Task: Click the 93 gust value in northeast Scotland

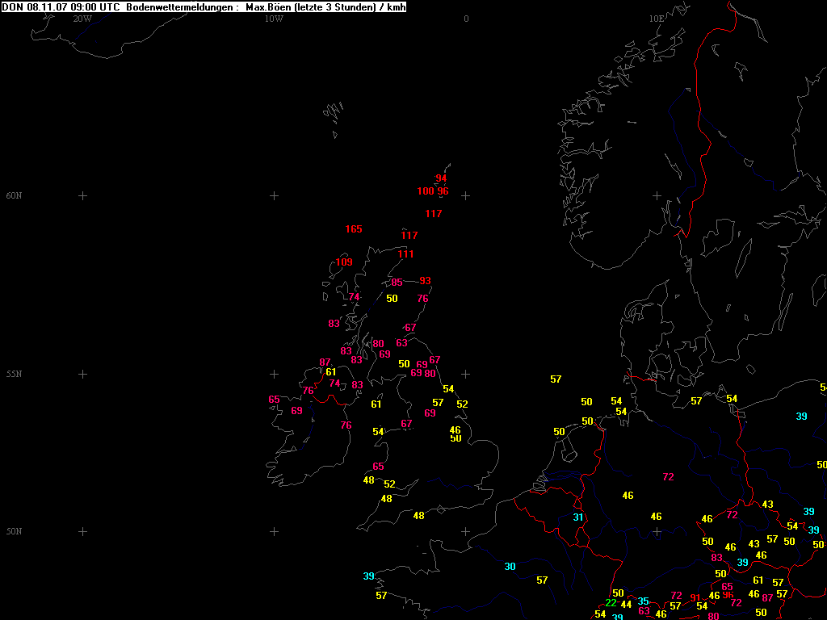Action: coord(425,281)
